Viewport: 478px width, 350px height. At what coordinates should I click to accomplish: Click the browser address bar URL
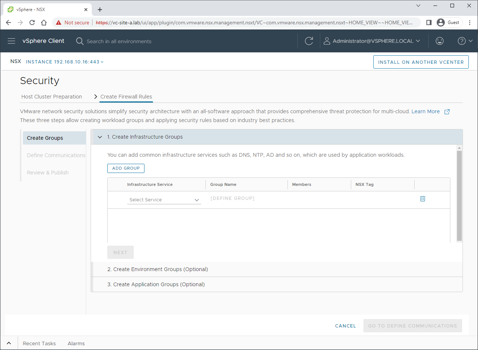tap(254, 22)
